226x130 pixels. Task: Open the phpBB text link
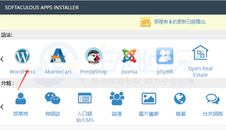pos(165,72)
